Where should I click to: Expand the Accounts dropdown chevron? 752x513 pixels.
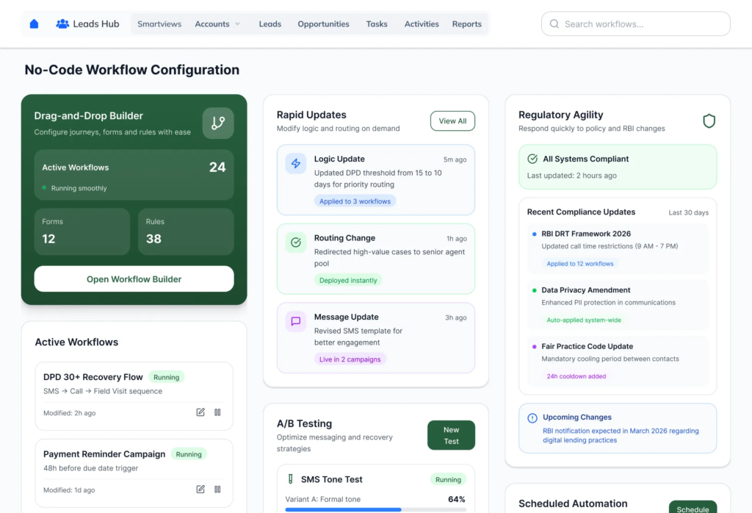pos(237,24)
